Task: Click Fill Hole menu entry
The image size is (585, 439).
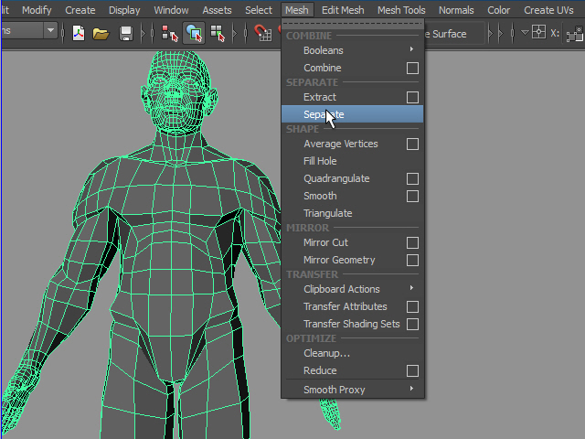Action: coord(320,161)
